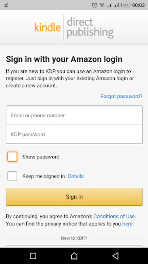The width and height of the screenshot is (148, 264).
Task: Tap the 00:02 clock in the status bar
Action: 138,5
